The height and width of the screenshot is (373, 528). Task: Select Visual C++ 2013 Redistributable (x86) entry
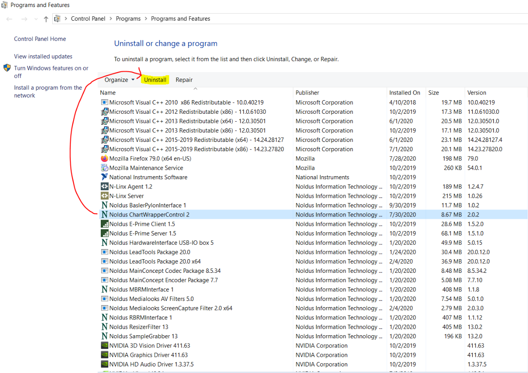click(312, 130)
